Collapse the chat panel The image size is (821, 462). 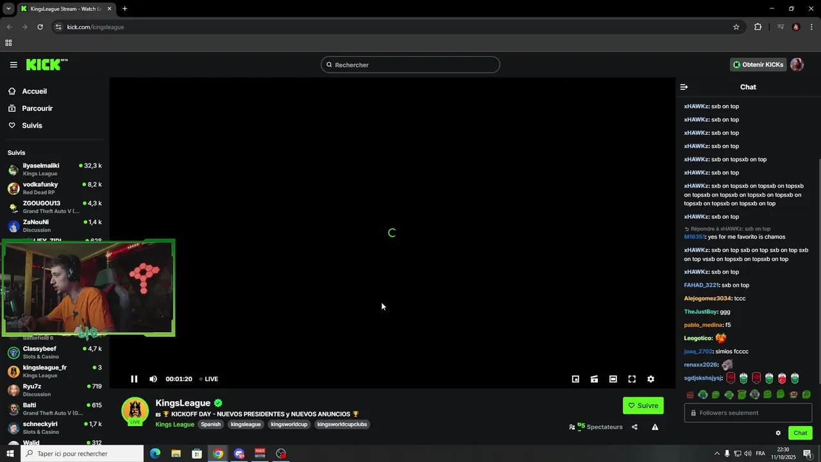point(684,87)
